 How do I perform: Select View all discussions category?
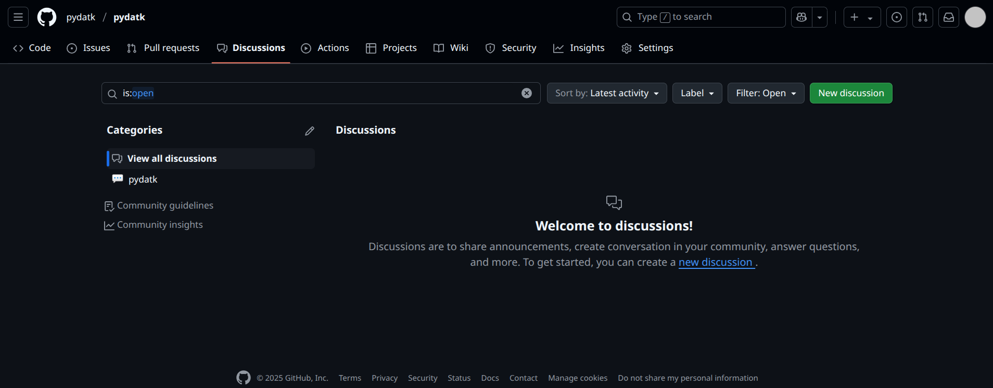click(211, 159)
